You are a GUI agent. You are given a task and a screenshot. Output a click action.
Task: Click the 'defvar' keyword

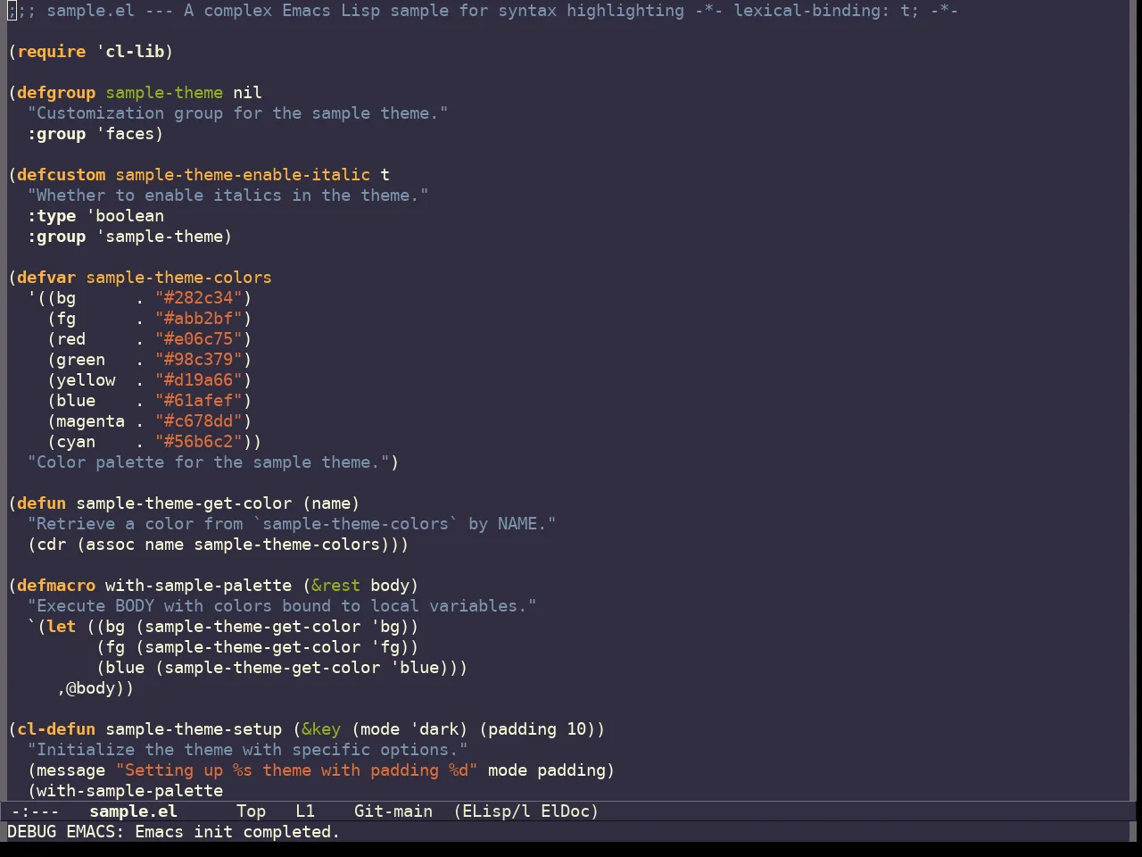tap(46, 278)
